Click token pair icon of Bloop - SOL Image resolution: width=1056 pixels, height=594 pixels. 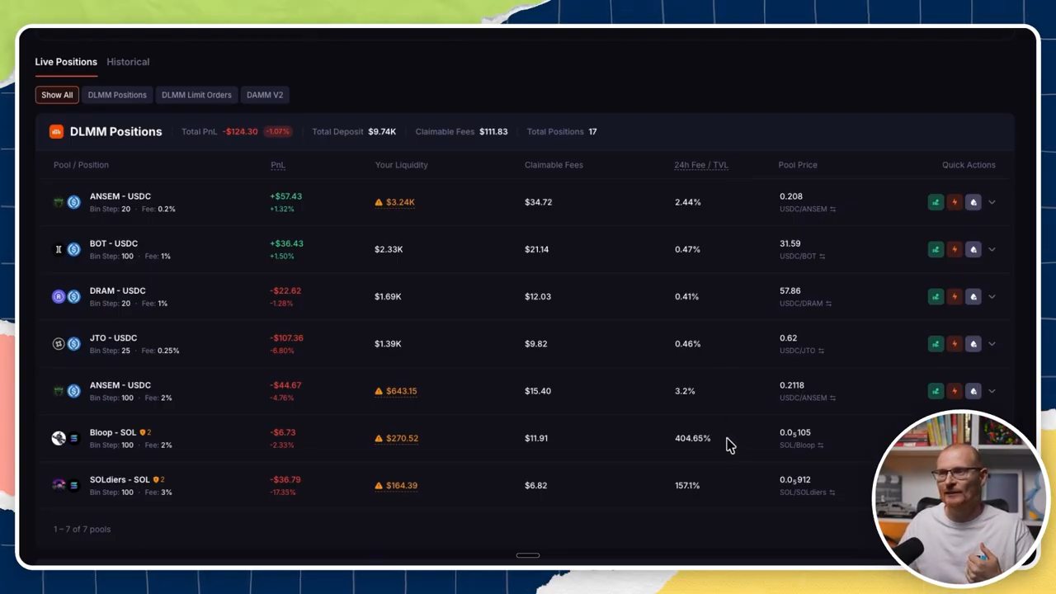(x=66, y=438)
